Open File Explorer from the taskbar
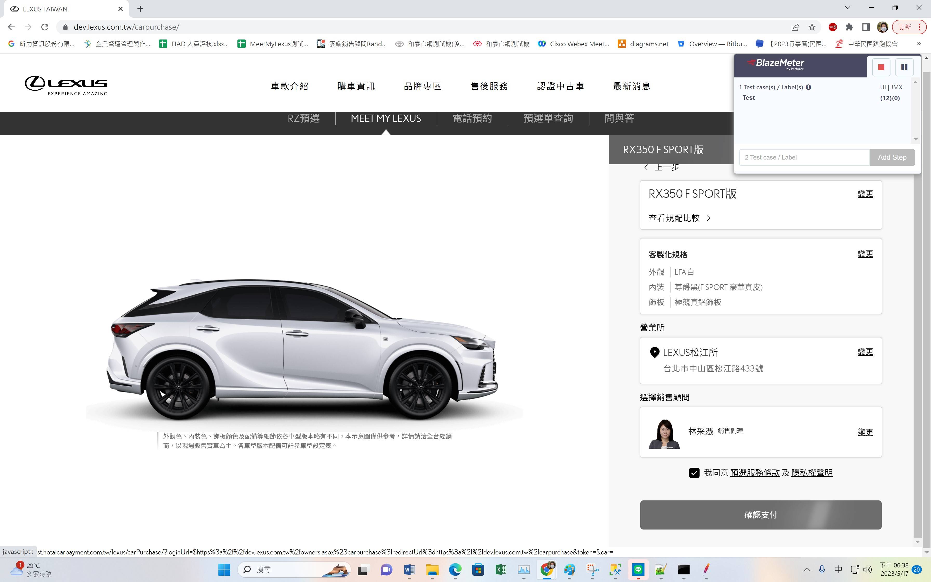 pyautogui.click(x=432, y=570)
